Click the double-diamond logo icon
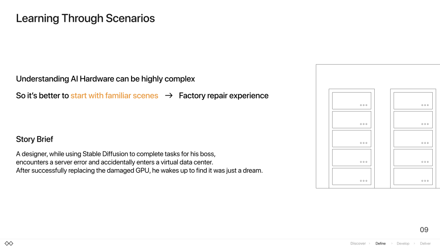Viewport: 440px width, 248px height. pos(9,244)
